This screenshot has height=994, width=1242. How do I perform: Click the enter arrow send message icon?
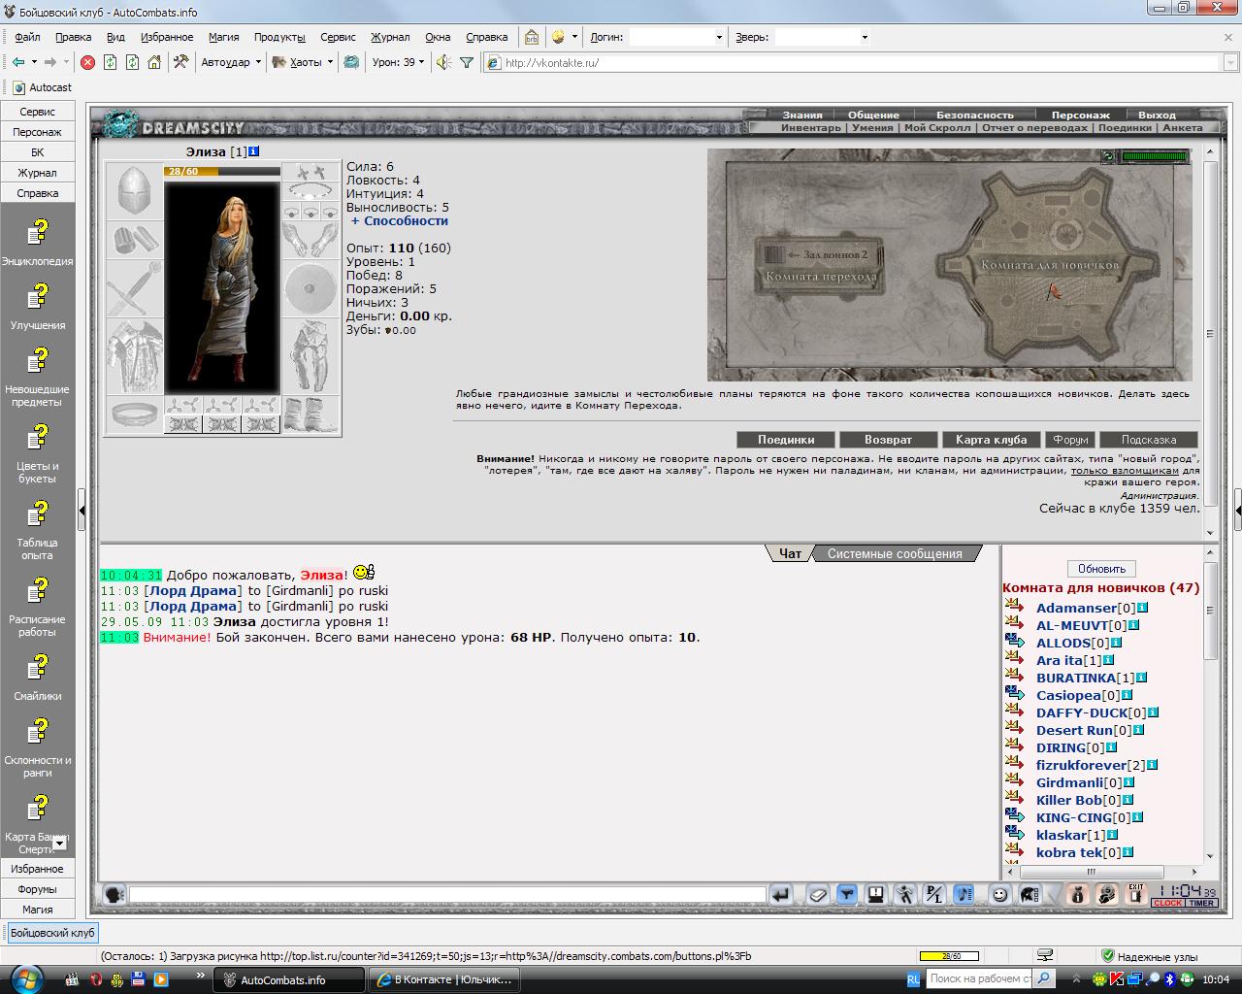[781, 895]
